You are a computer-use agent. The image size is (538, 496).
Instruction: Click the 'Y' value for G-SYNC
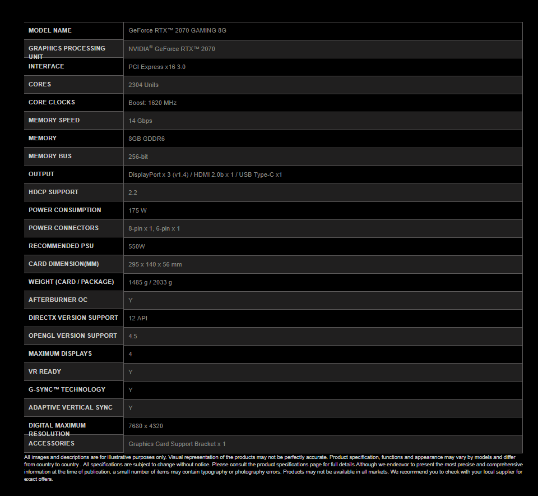(x=131, y=390)
